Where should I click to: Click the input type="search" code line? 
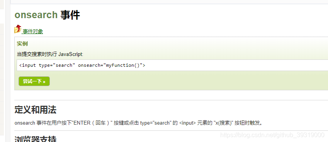tap(82, 65)
